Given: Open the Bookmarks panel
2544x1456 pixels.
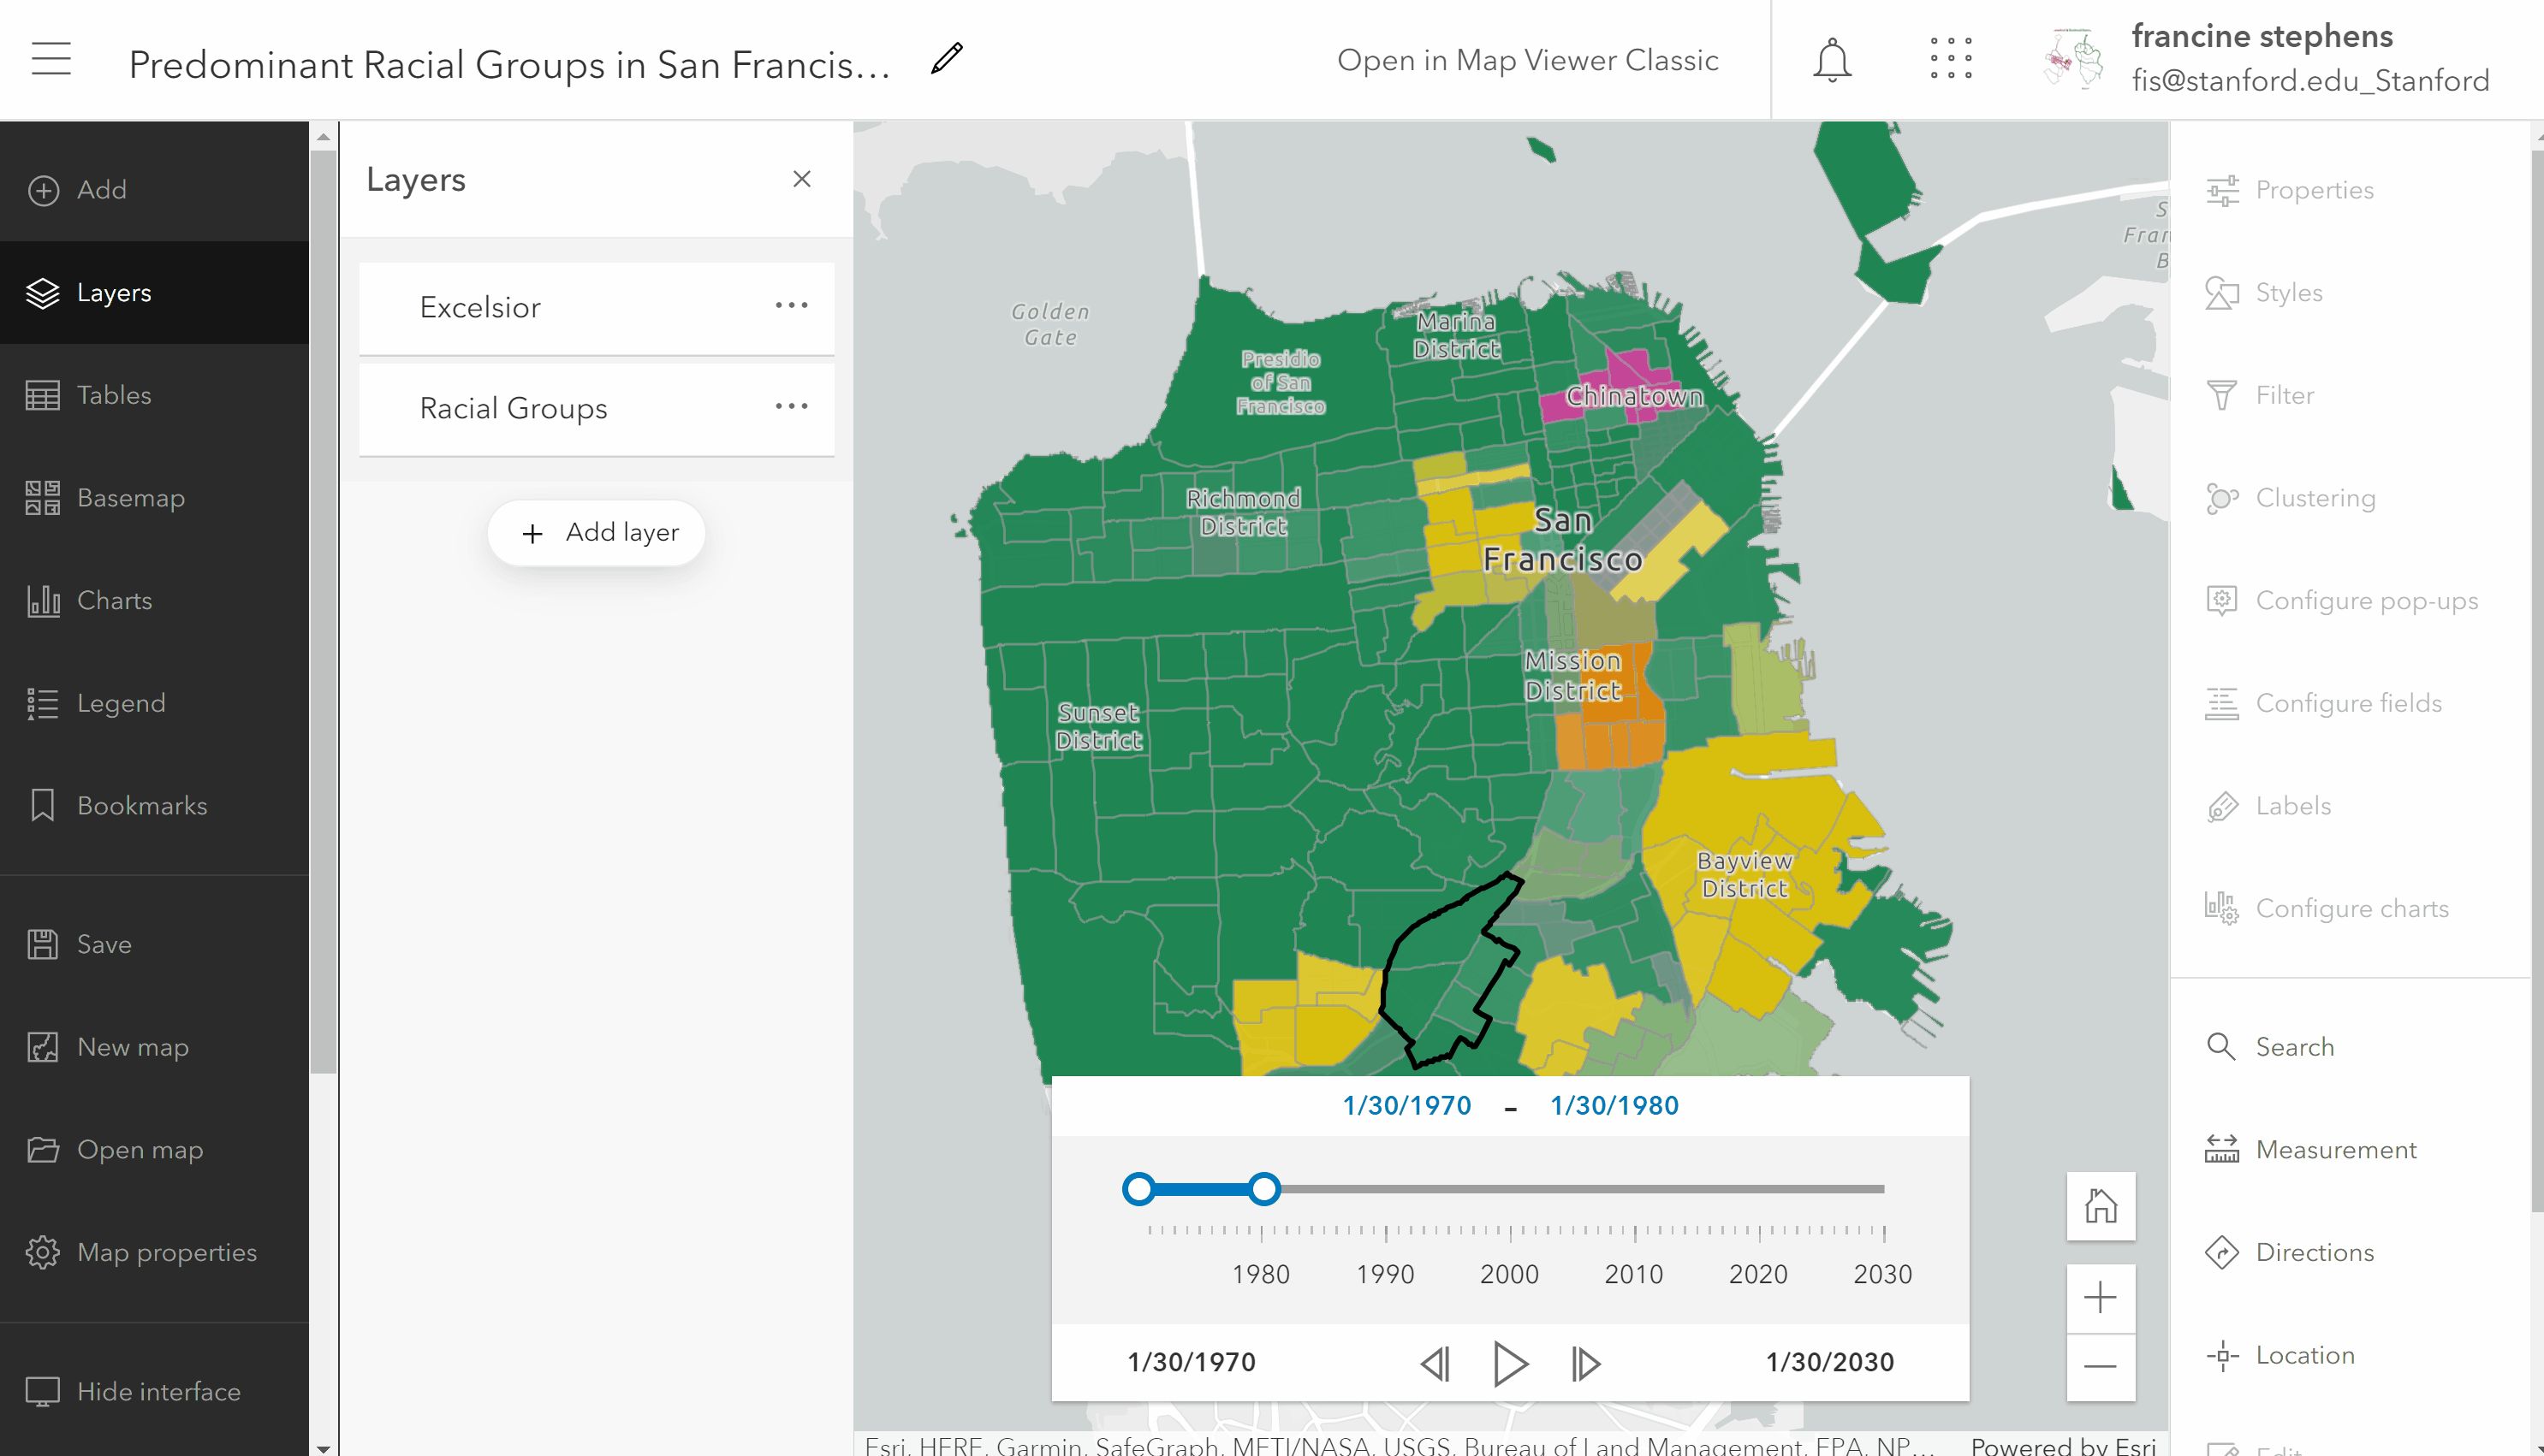Looking at the screenshot, I should pyautogui.click(x=141, y=806).
